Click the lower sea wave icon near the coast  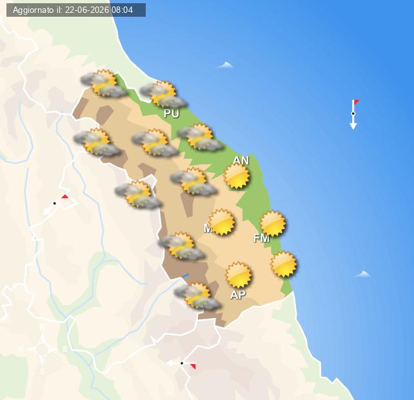[362, 274]
